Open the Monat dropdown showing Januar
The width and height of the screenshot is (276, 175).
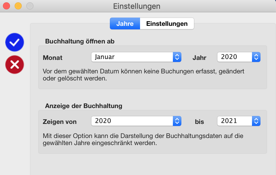136,57
